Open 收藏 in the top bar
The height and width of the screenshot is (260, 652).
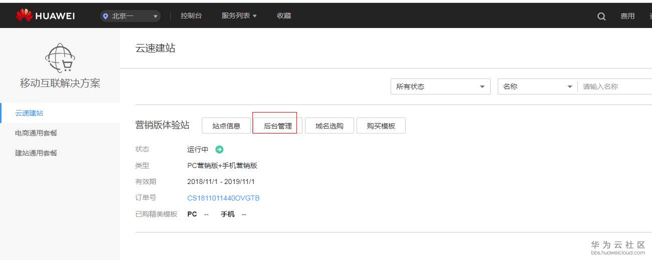pyautogui.click(x=284, y=16)
